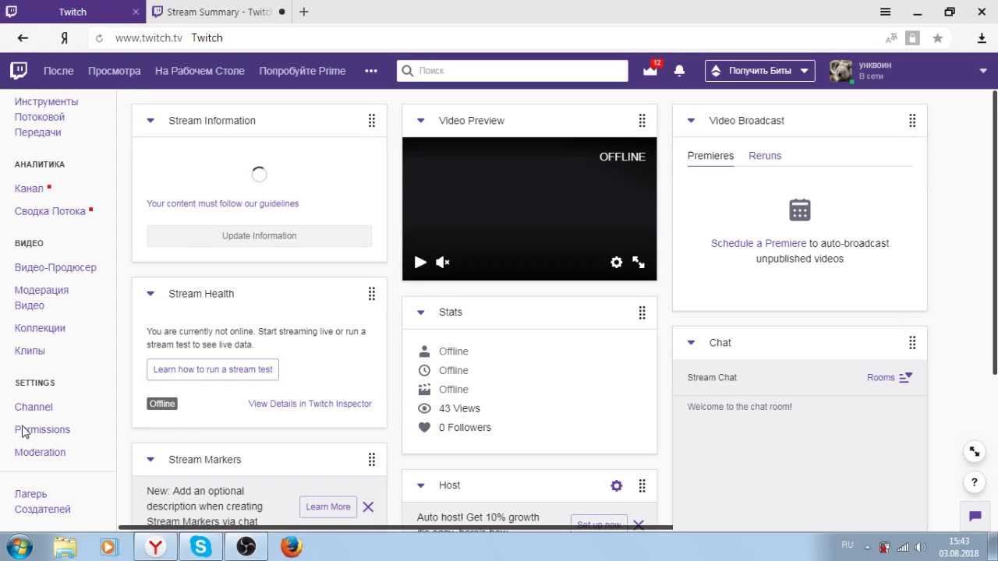Go back with browser back arrow
The width and height of the screenshot is (998, 561).
[23, 37]
